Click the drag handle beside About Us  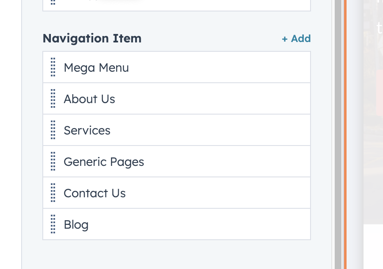coord(53,99)
